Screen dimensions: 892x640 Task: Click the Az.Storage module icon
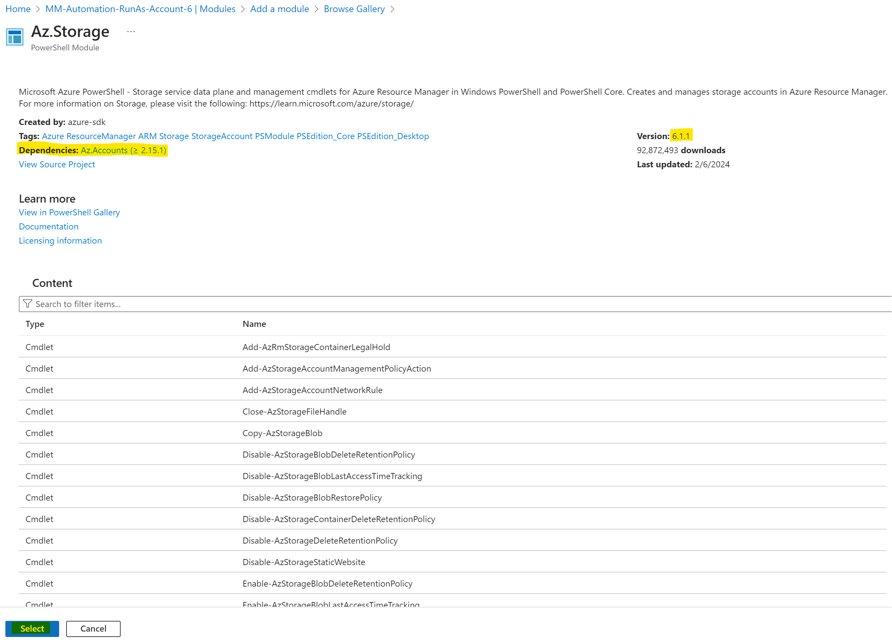pos(15,37)
